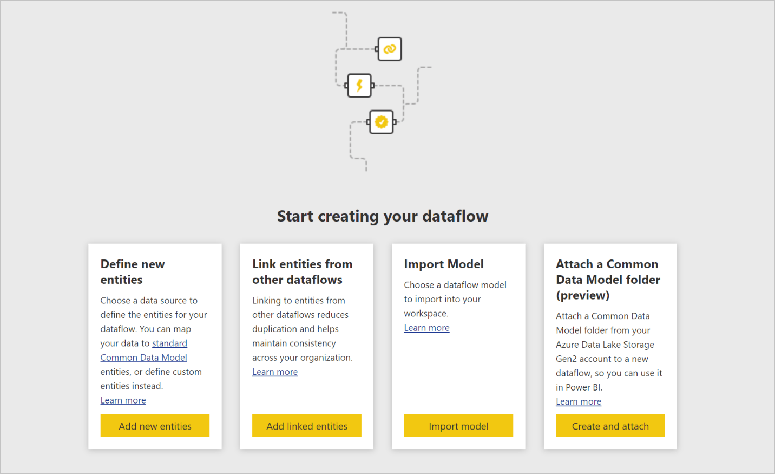Viewport: 775px width, 474px height.
Task: Click the checkmark badge icon in the diagram
Action: pyautogui.click(x=381, y=121)
